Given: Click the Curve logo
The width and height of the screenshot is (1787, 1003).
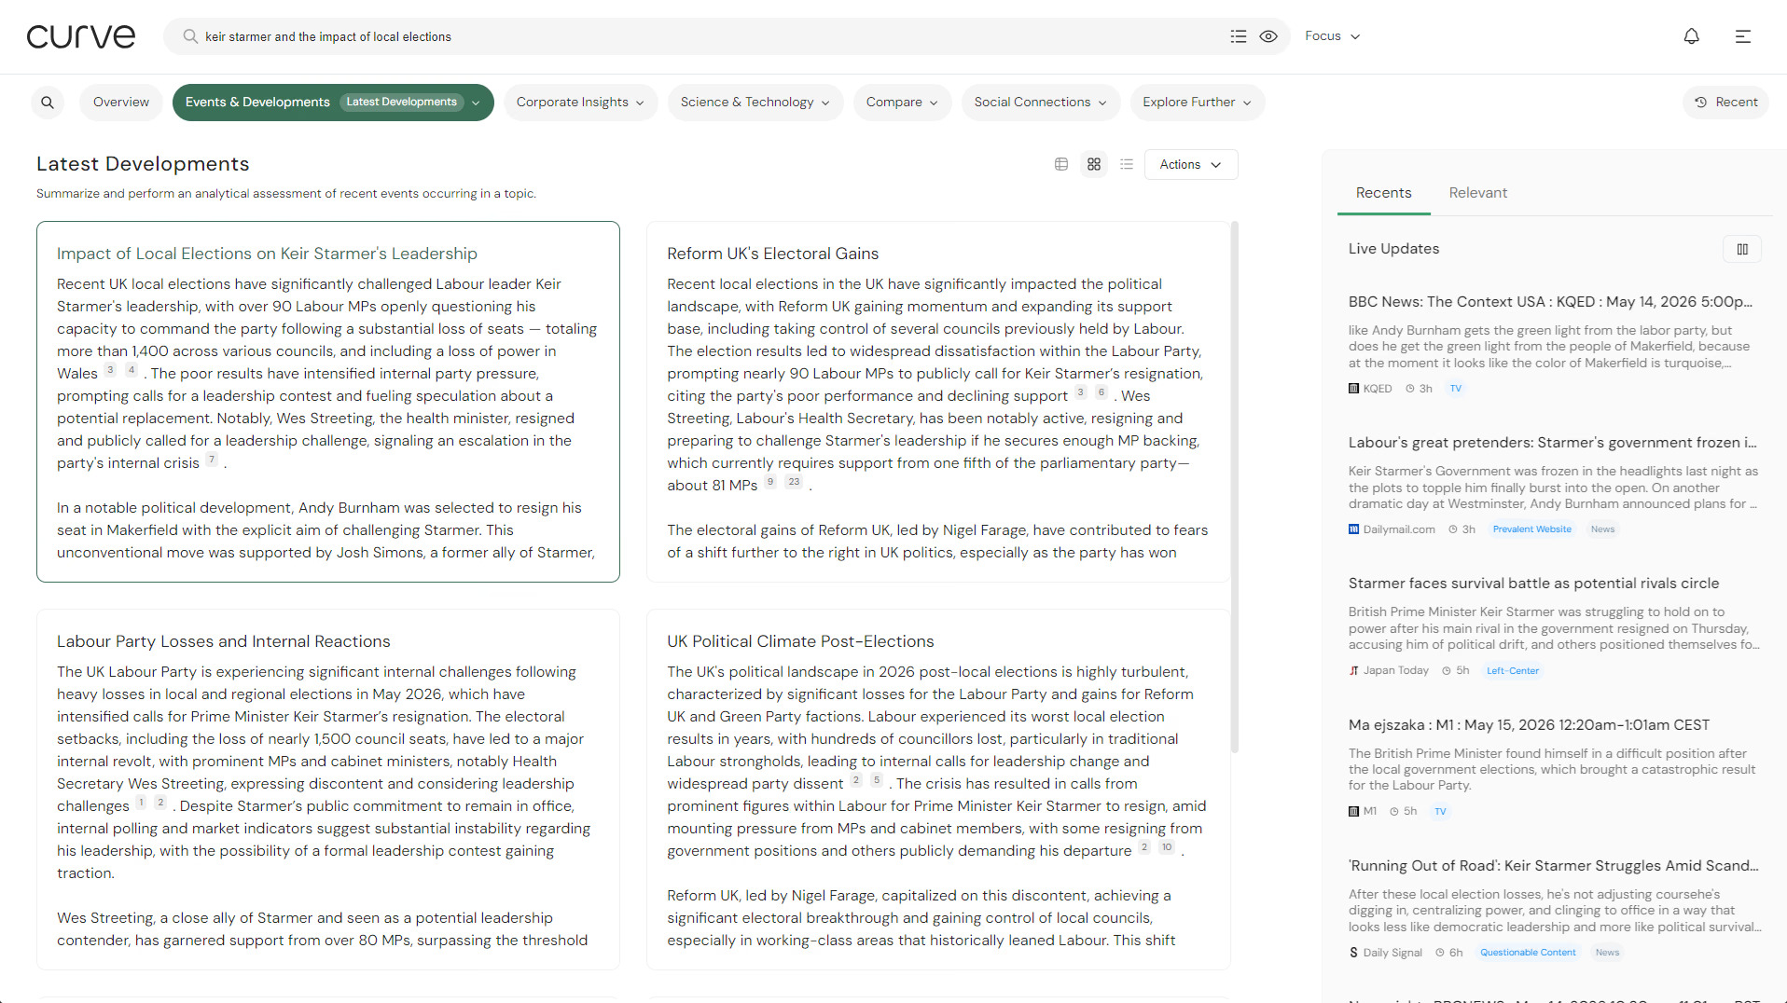Looking at the screenshot, I should [81, 36].
